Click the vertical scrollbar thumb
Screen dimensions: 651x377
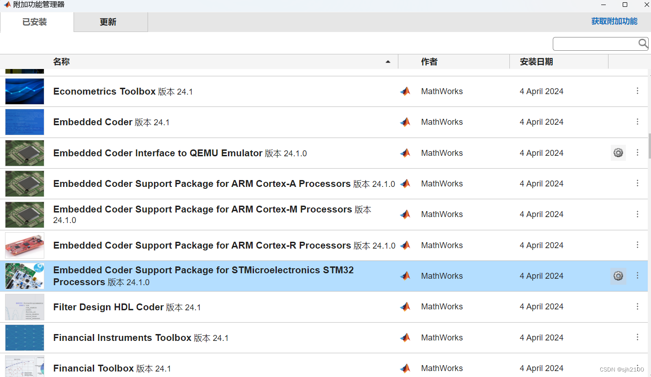tap(649, 145)
